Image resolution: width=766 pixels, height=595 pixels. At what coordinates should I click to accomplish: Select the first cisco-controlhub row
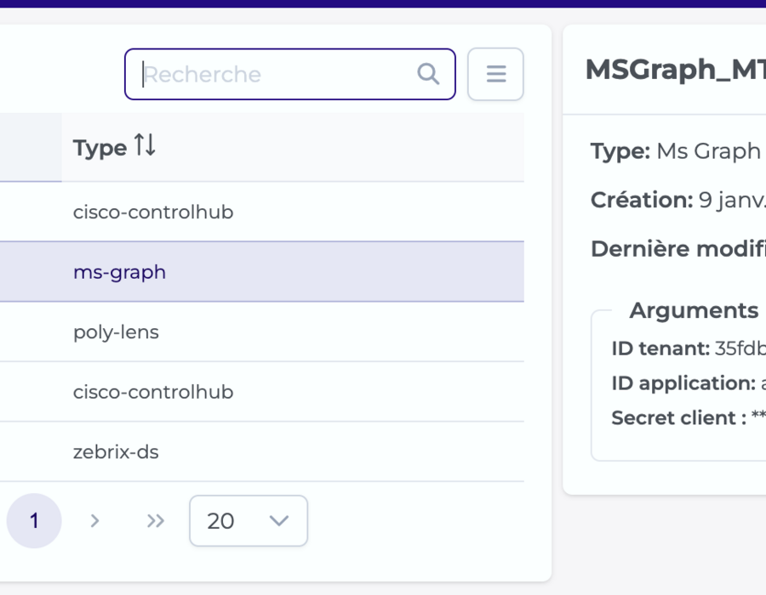pyautogui.click(x=262, y=212)
